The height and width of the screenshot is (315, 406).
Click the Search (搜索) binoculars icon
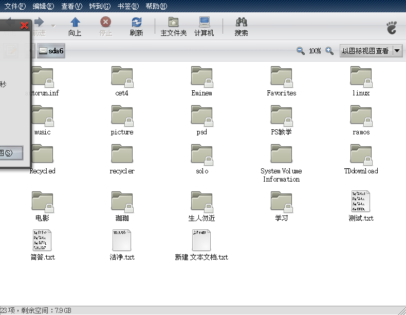(242, 22)
